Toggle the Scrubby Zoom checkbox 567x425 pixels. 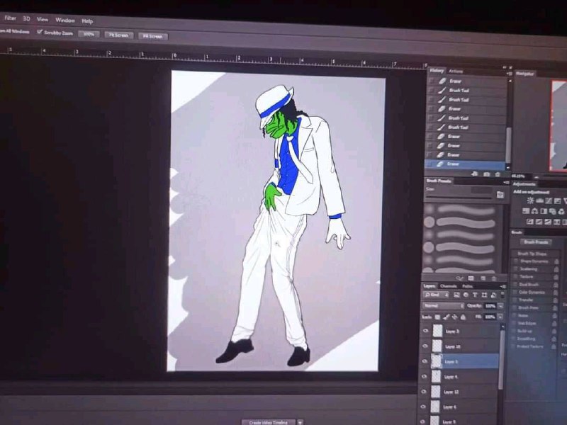tap(40, 32)
